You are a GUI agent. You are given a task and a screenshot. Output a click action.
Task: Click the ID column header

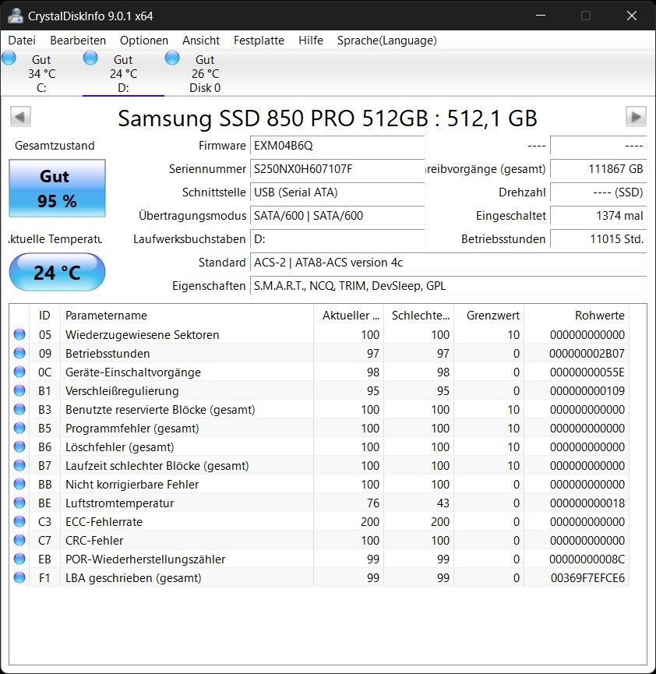click(44, 316)
